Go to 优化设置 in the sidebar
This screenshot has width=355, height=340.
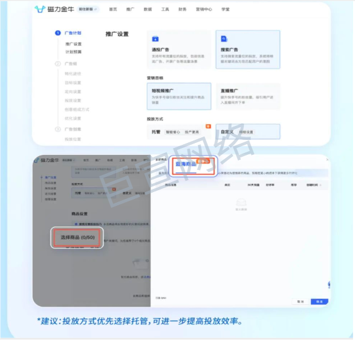(x=73, y=118)
